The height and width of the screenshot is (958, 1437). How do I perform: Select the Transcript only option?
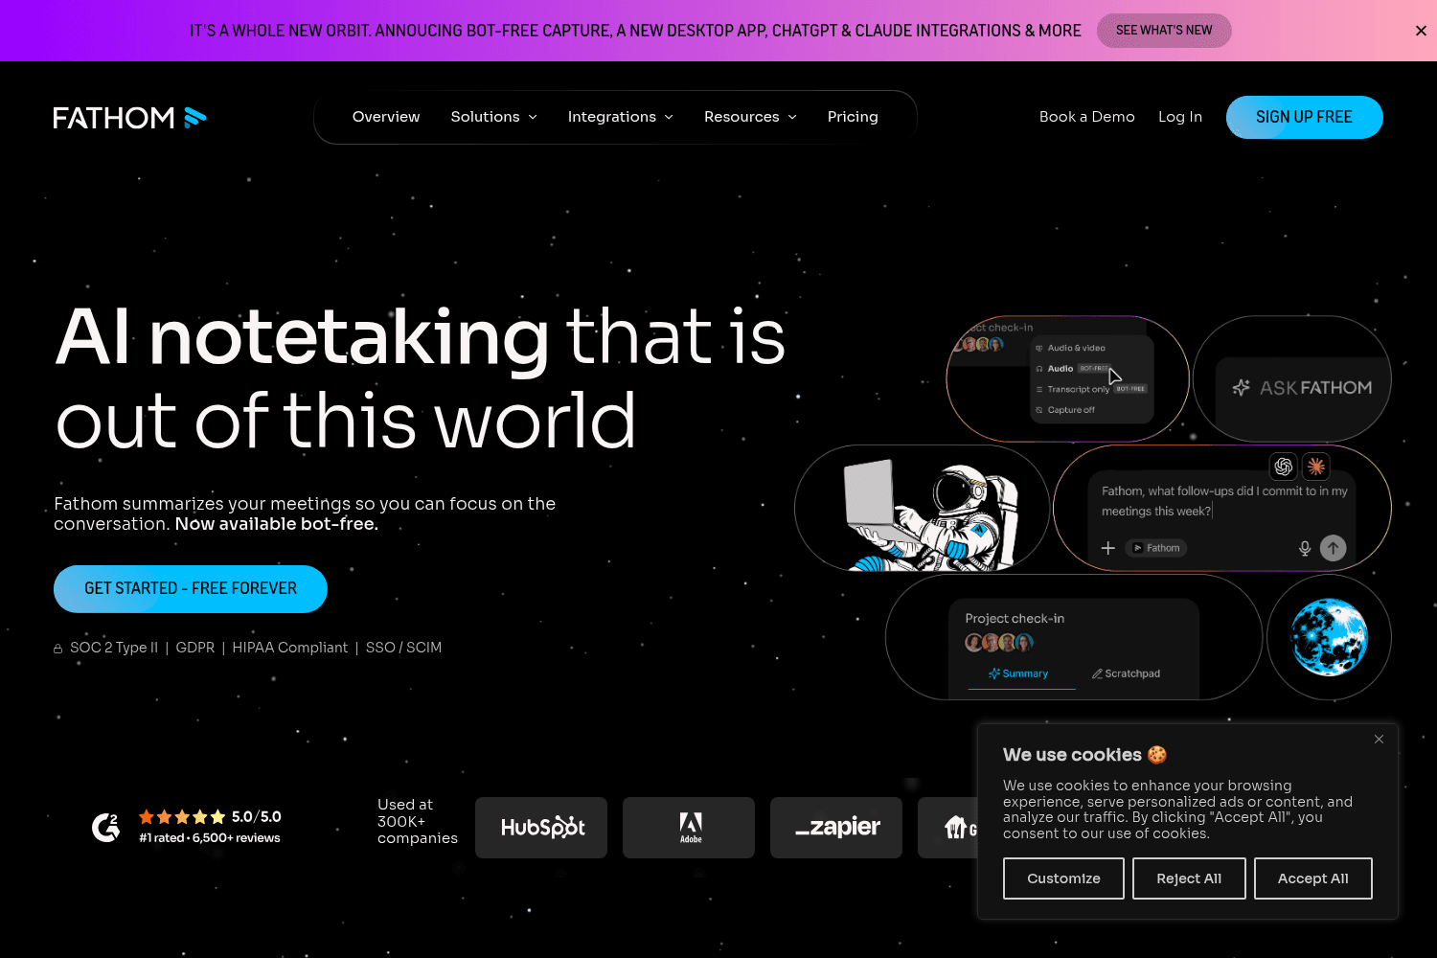click(x=1090, y=389)
